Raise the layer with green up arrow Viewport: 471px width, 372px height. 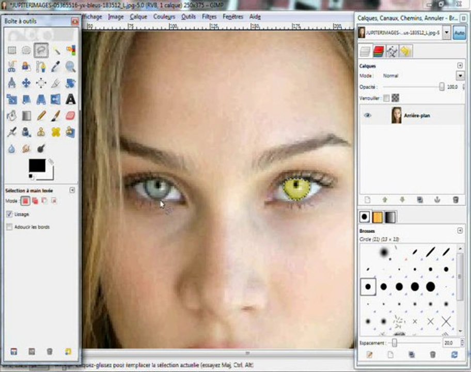click(385, 200)
